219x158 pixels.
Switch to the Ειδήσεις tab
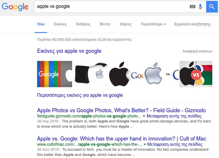[x=83, y=24]
